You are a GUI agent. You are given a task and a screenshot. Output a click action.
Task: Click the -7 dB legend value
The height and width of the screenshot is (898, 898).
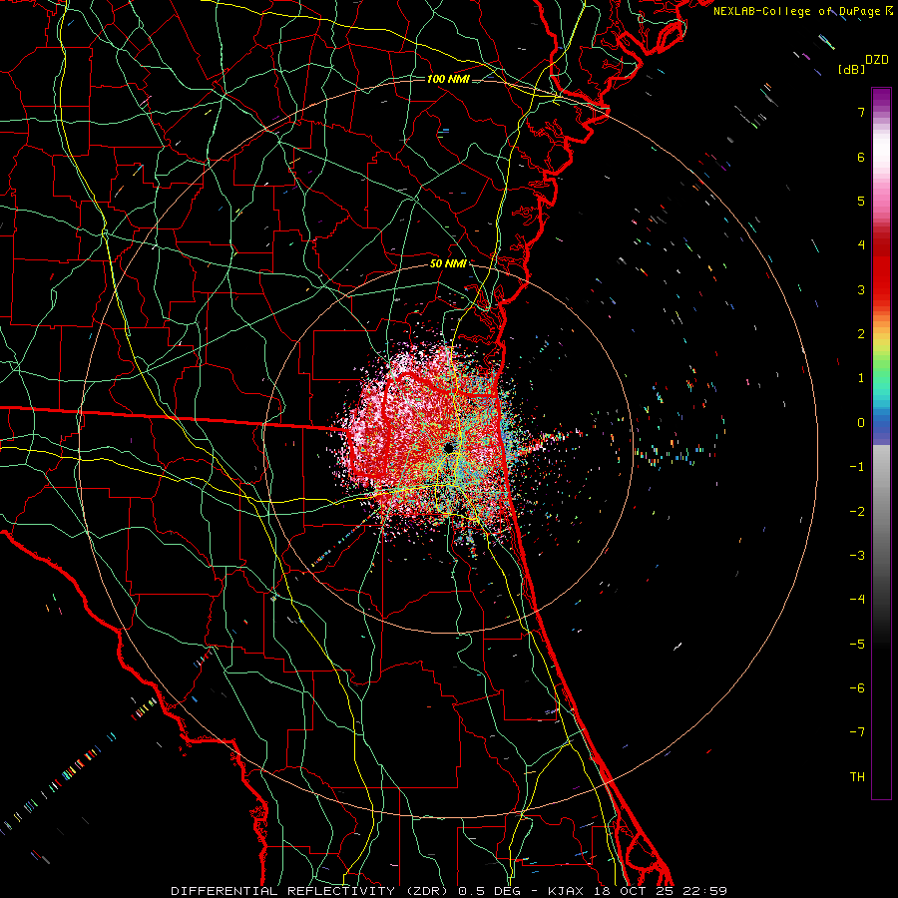coord(857,732)
